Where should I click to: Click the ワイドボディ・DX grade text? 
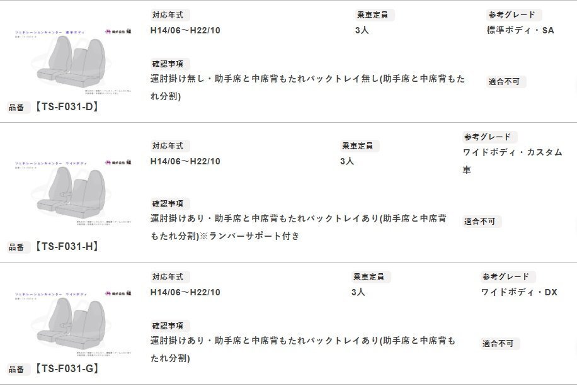519,292
